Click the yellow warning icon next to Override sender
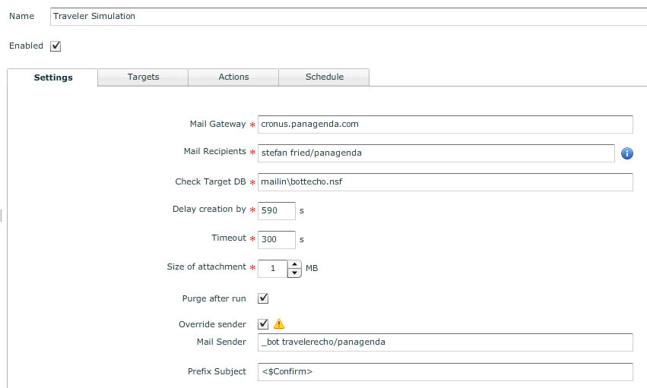 pyautogui.click(x=279, y=324)
